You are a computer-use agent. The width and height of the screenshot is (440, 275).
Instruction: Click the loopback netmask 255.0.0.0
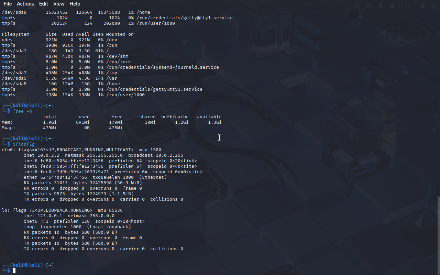101,216
